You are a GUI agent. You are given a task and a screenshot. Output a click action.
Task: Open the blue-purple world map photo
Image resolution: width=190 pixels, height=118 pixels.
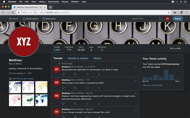[15, 87]
